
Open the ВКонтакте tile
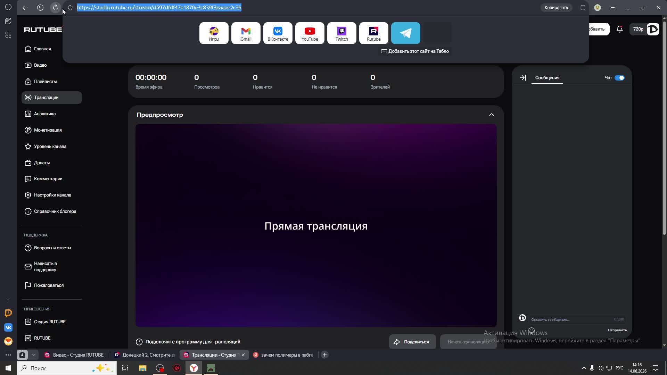[x=278, y=33]
